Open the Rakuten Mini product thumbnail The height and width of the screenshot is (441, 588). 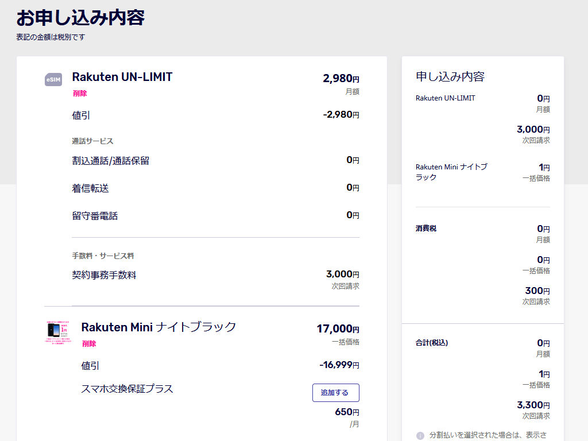pyautogui.click(x=59, y=332)
